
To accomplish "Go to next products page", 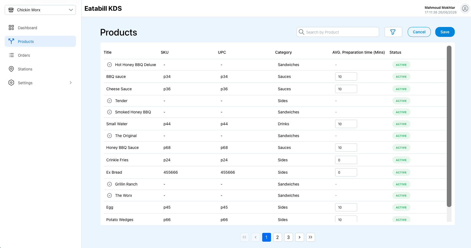I will click(x=300, y=237).
